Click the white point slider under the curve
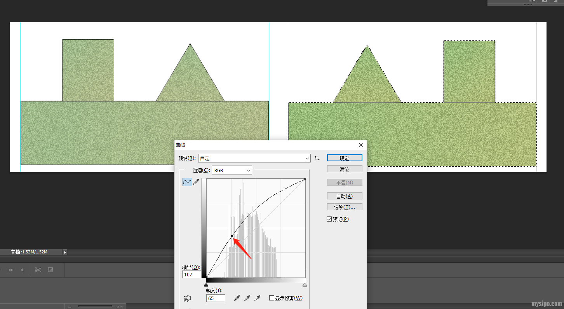Viewport: 564px width, 309px height. [305, 285]
